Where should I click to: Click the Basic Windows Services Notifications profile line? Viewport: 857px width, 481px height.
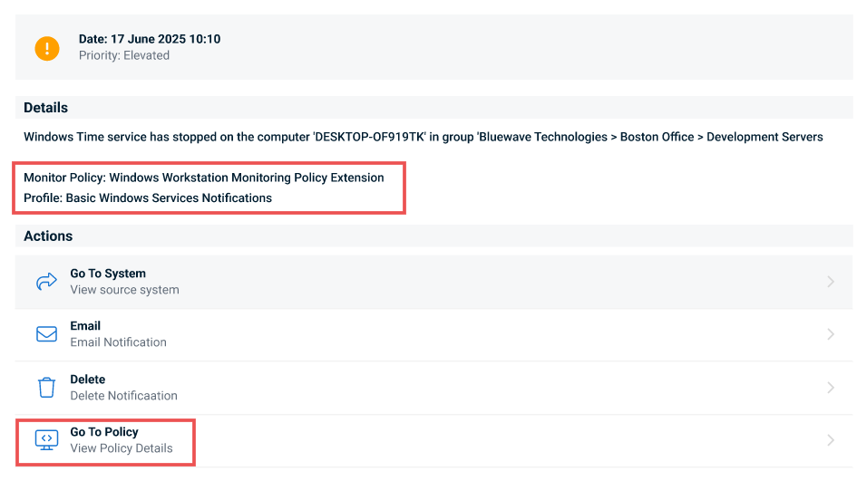[x=148, y=197]
